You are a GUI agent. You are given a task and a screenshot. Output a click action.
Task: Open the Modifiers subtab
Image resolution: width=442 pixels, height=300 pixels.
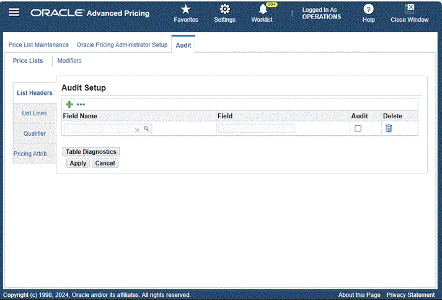click(69, 61)
